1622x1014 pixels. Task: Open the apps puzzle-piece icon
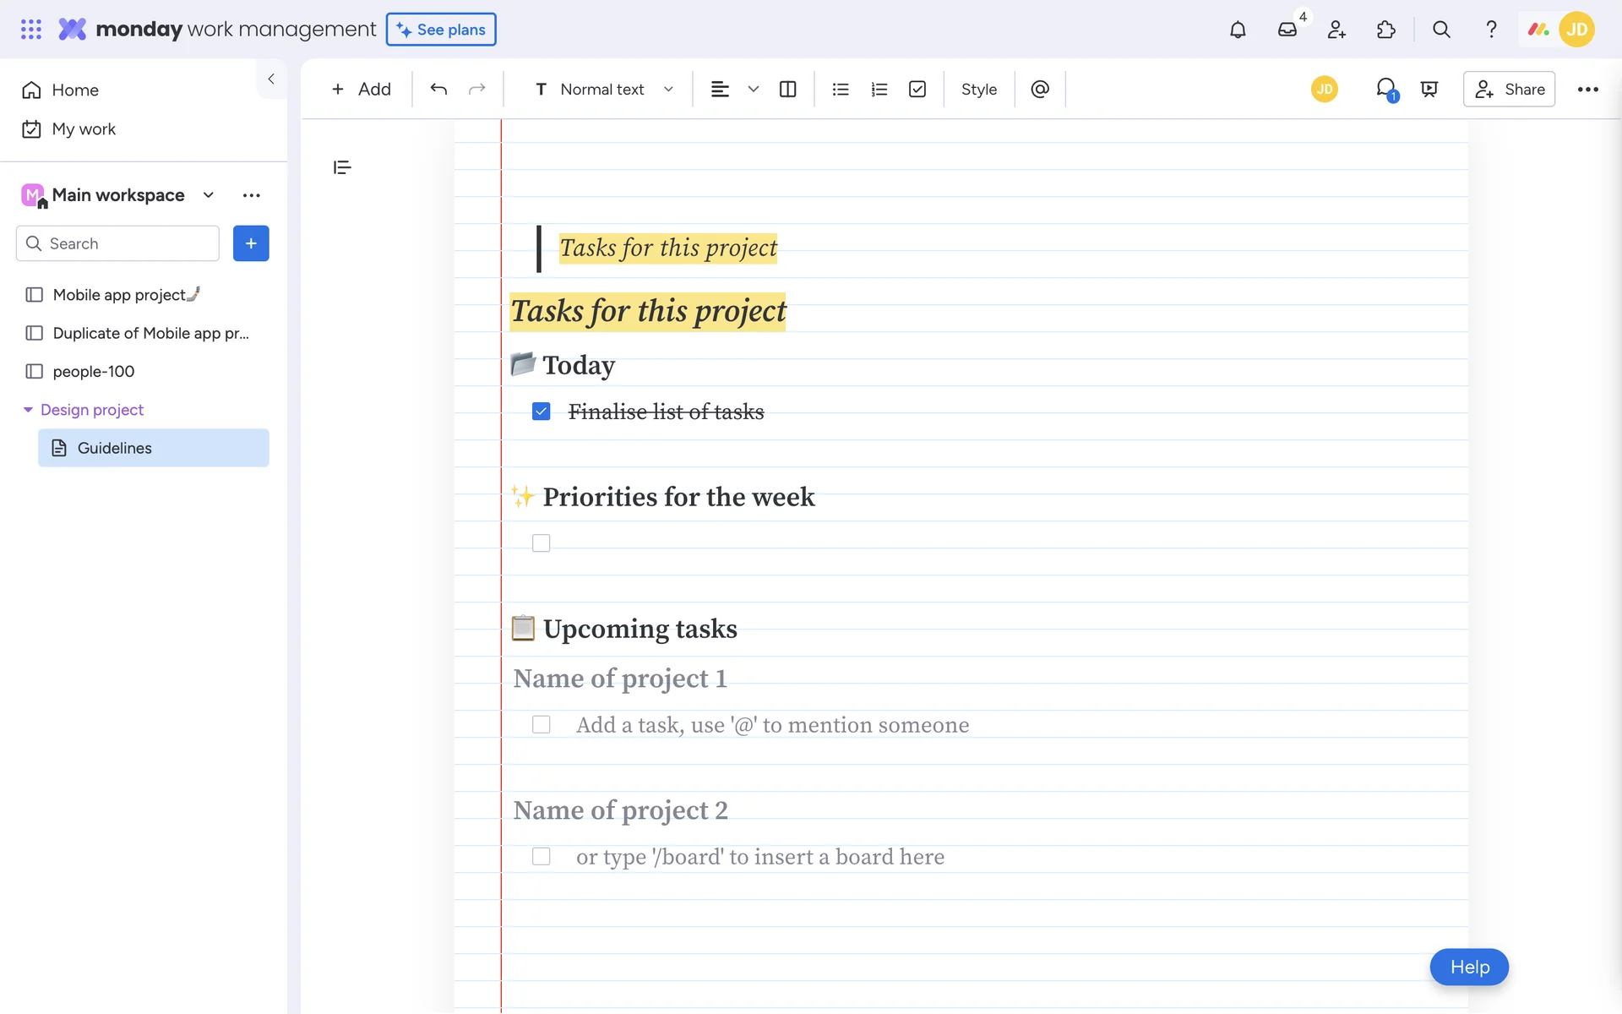(x=1386, y=30)
